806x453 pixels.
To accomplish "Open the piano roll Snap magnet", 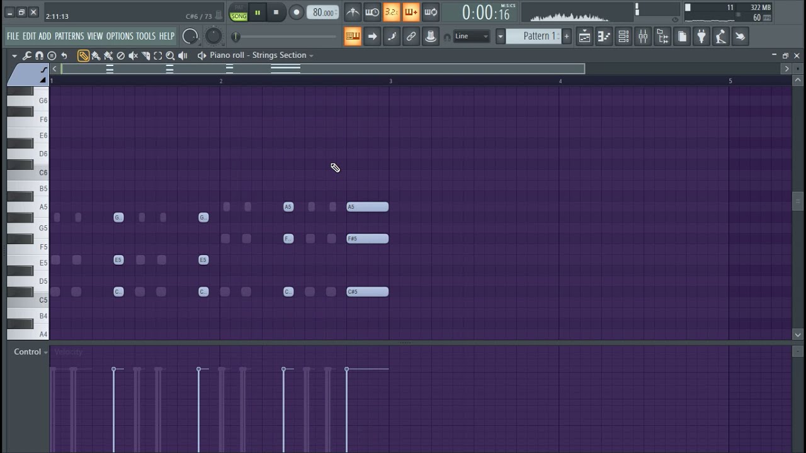I will click(x=39, y=55).
